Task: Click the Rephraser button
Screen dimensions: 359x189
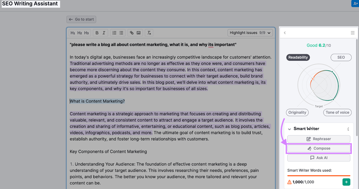Action: click(319, 139)
